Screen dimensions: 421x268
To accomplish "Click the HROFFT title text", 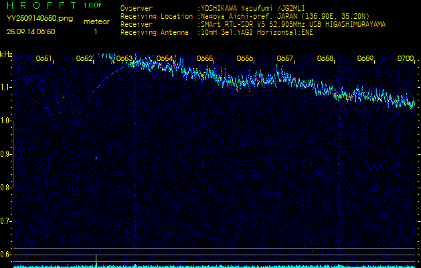I will click(x=39, y=5).
